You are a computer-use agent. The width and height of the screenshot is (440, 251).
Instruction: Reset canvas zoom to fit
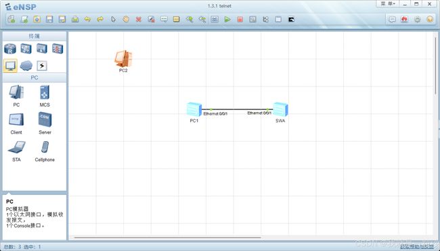click(215, 19)
